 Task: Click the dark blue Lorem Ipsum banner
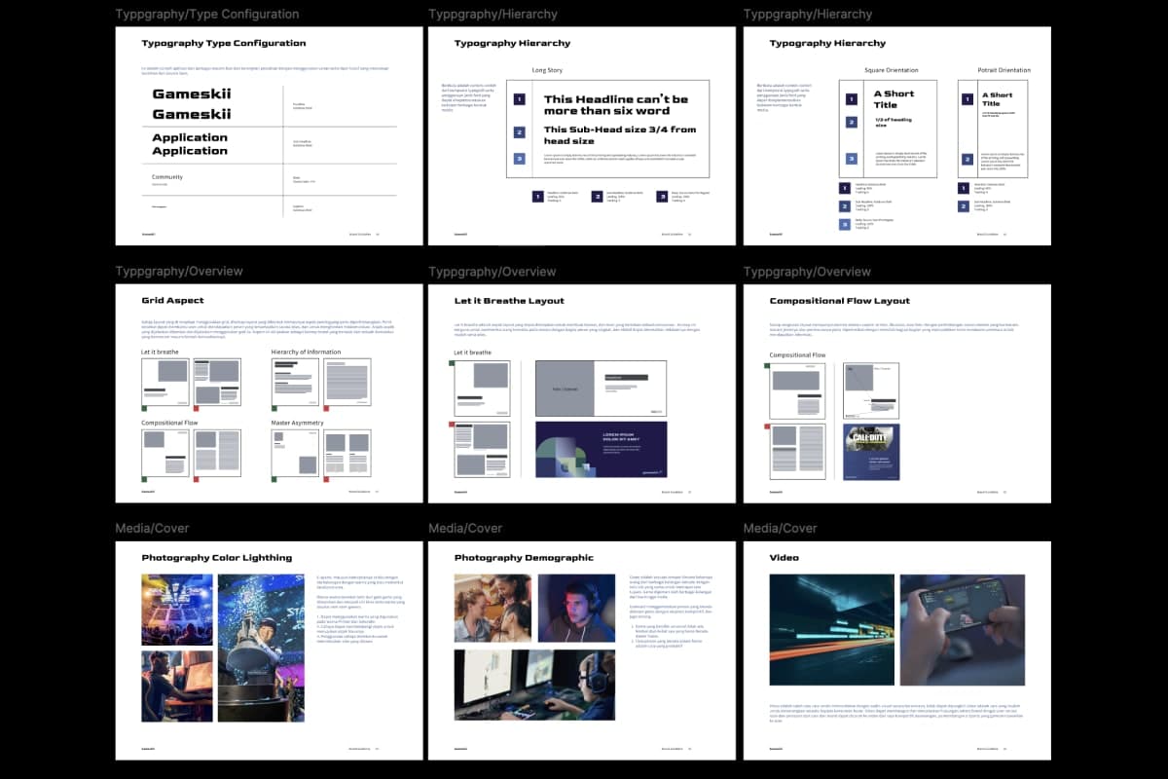[x=601, y=449]
